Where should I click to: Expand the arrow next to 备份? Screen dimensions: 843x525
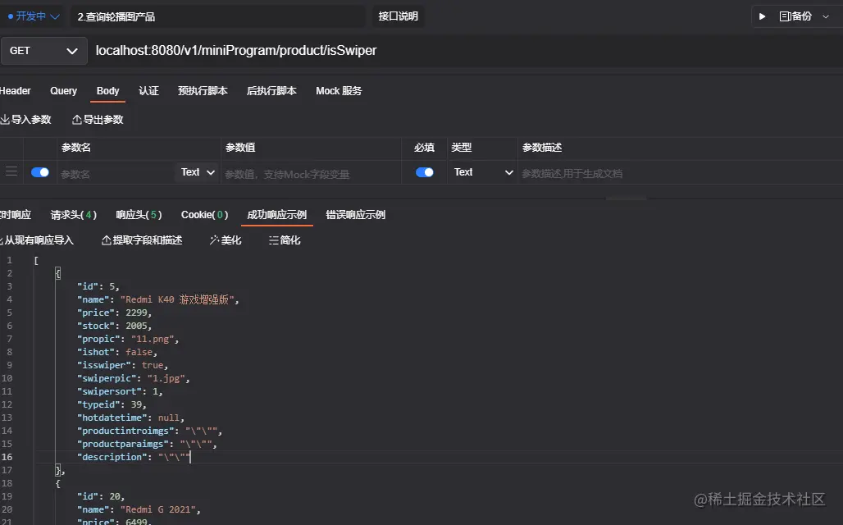pyautogui.click(x=826, y=16)
